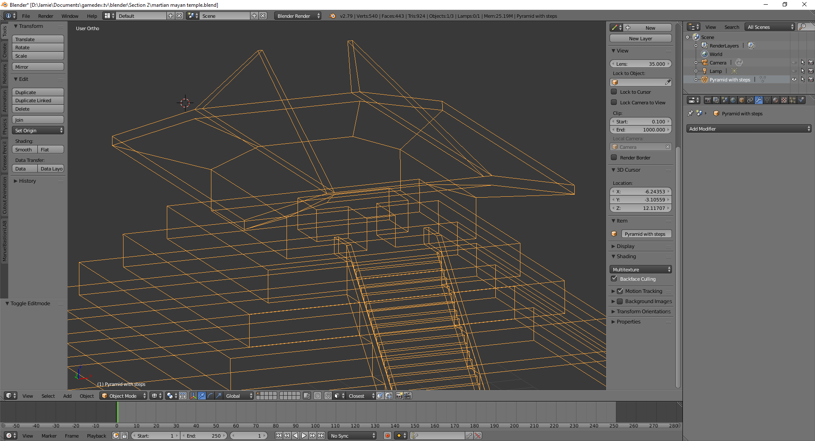This screenshot has width=815, height=441.
Task: Select the scale manipulator icon
Action: coord(219,396)
